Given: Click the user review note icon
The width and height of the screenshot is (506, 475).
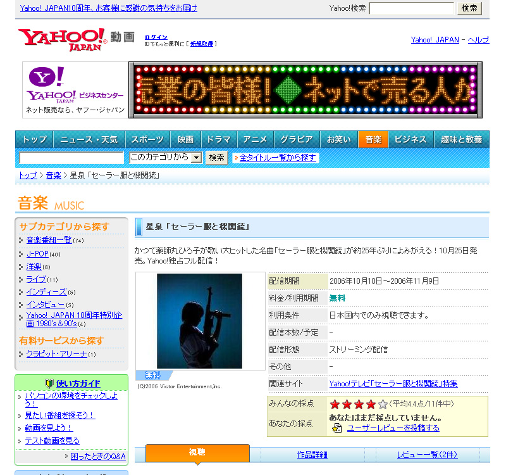Looking at the screenshot, I should (336, 428).
